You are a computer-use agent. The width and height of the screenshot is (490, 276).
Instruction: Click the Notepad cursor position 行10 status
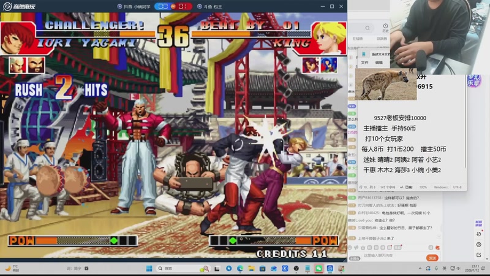367,187
